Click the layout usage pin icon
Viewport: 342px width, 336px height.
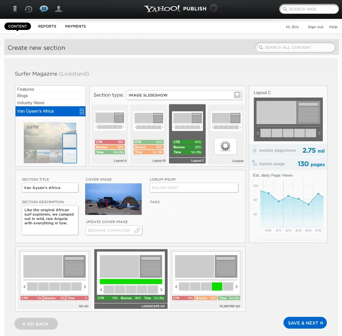point(254,163)
